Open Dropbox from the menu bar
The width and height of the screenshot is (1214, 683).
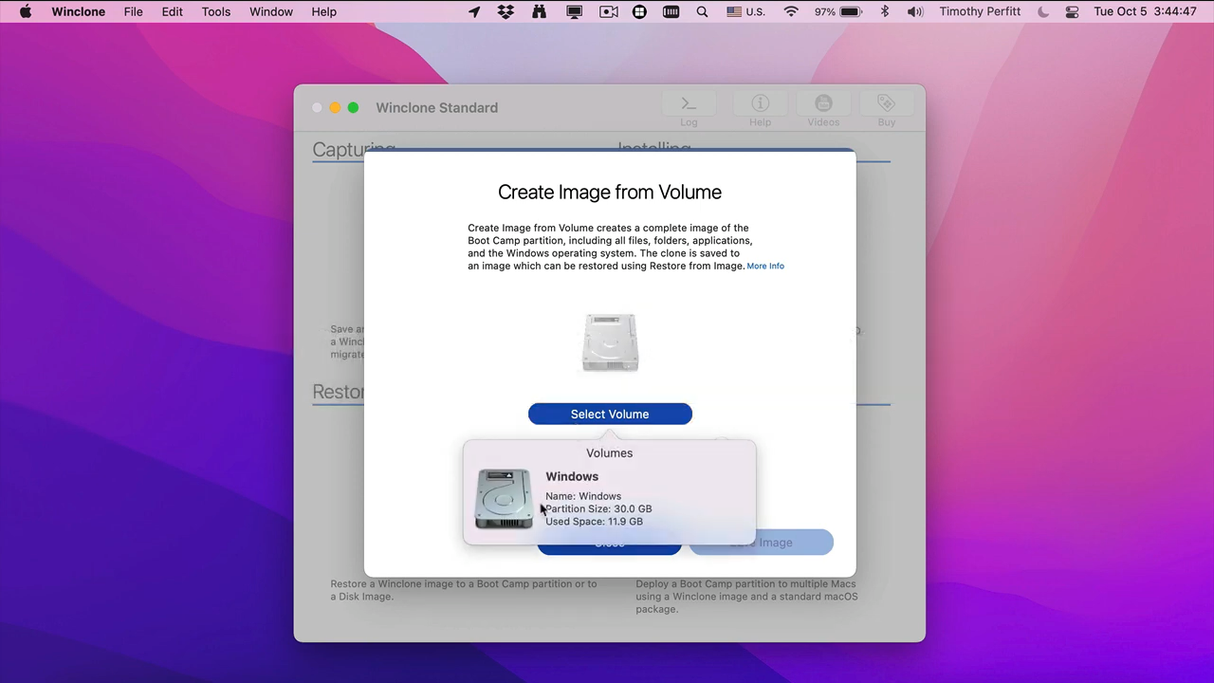pos(506,11)
